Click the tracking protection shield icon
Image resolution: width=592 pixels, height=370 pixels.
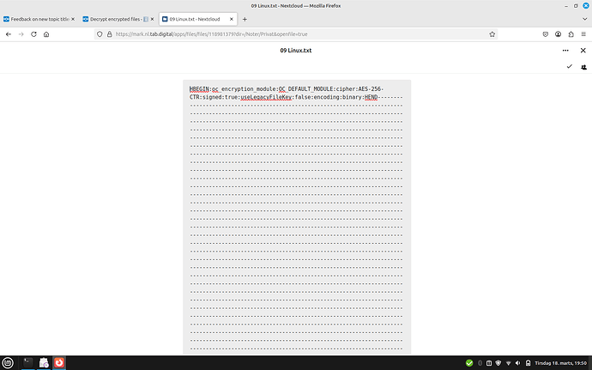[100, 34]
